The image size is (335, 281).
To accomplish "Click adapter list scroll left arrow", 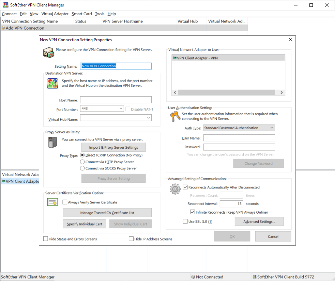I will (x=175, y=92).
